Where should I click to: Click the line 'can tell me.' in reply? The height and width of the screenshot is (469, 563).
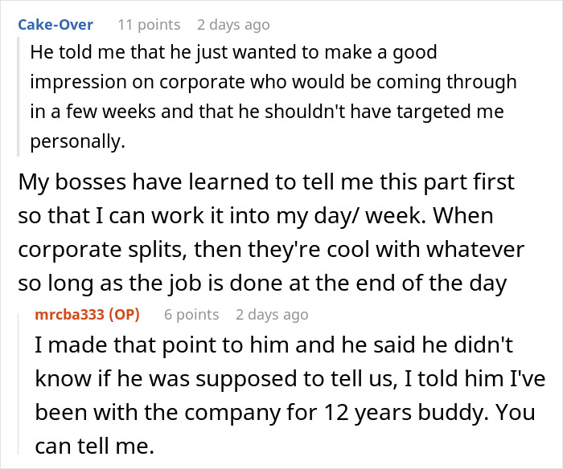tap(94, 446)
